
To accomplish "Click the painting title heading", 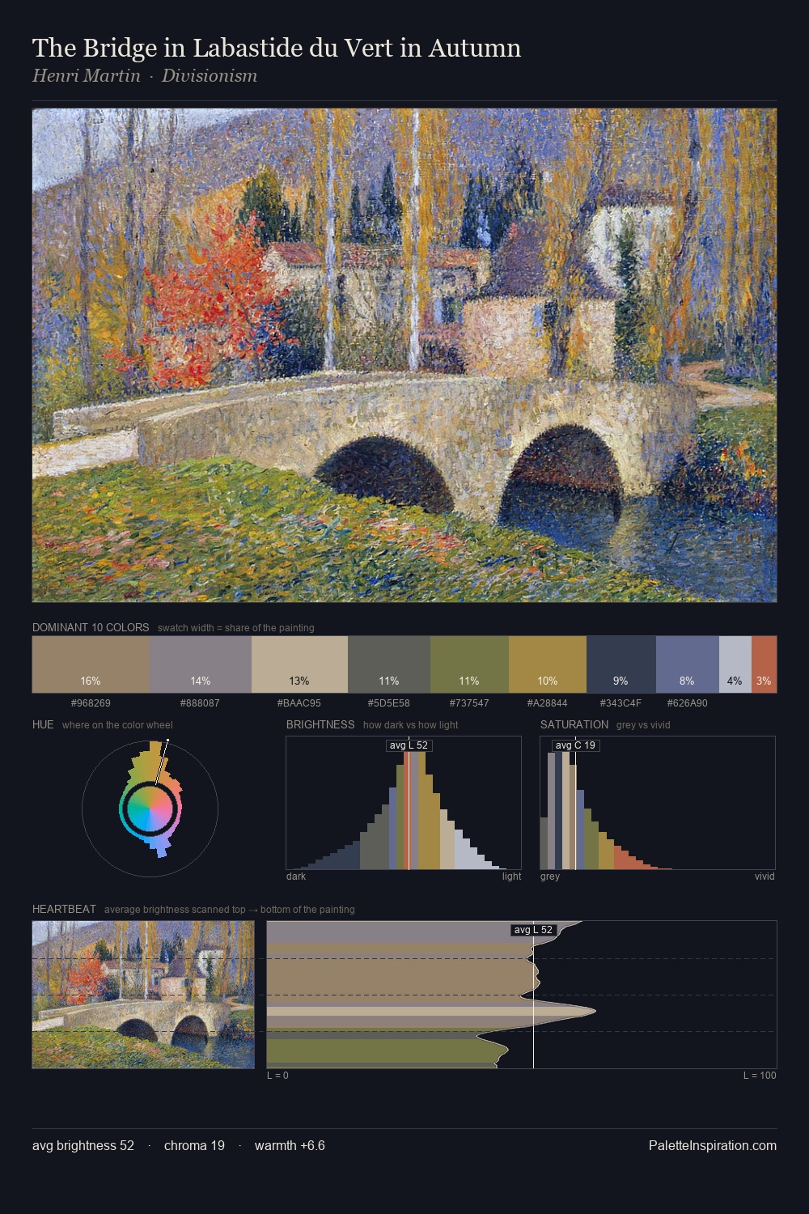I will point(277,48).
